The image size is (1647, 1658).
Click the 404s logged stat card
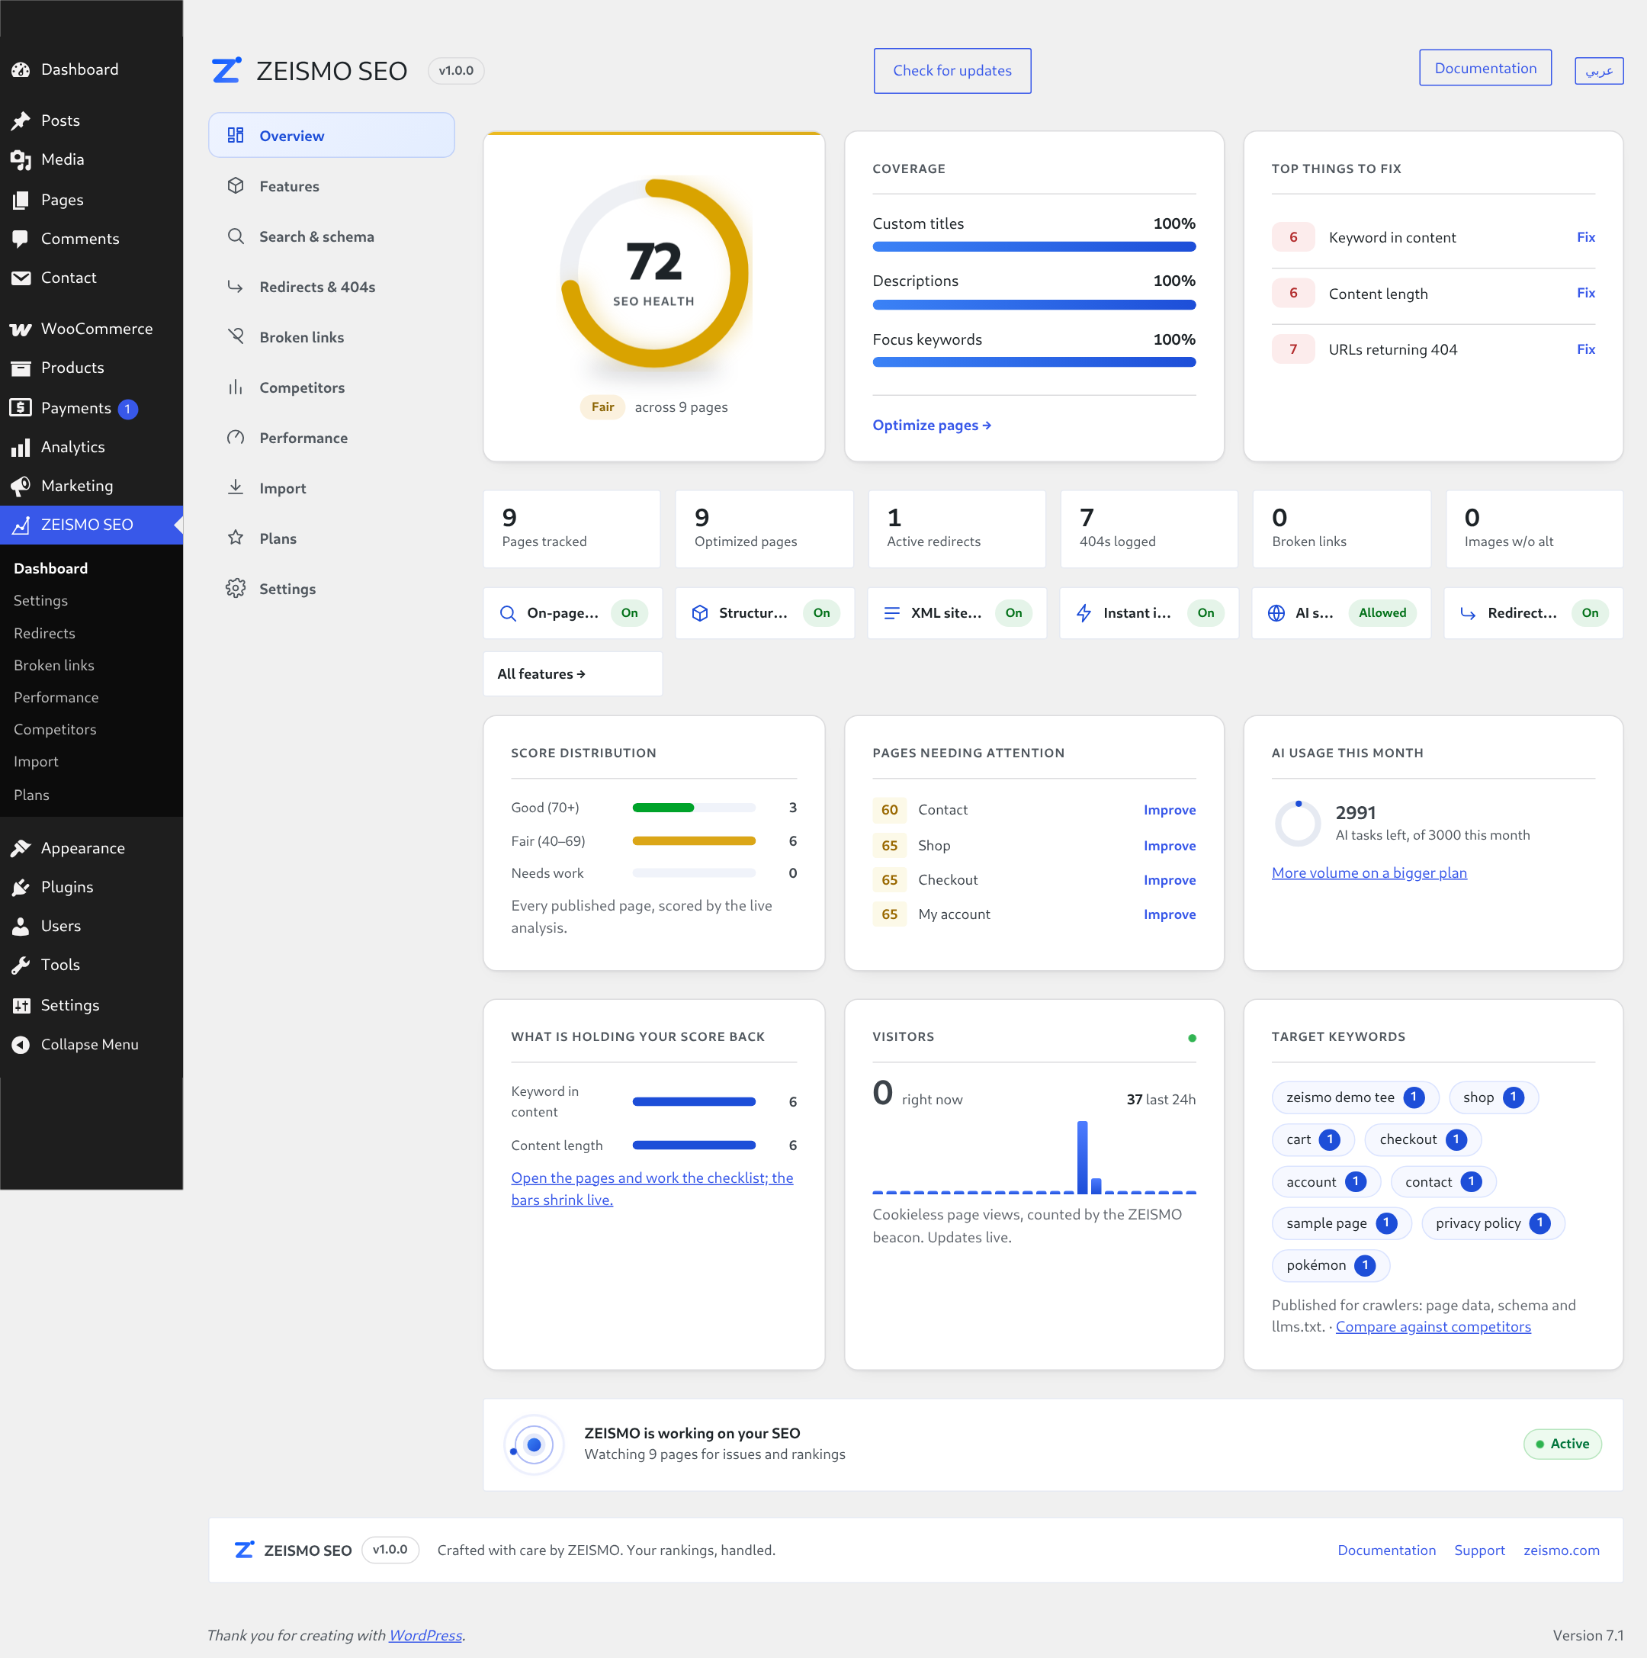pyautogui.click(x=1150, y=529)
